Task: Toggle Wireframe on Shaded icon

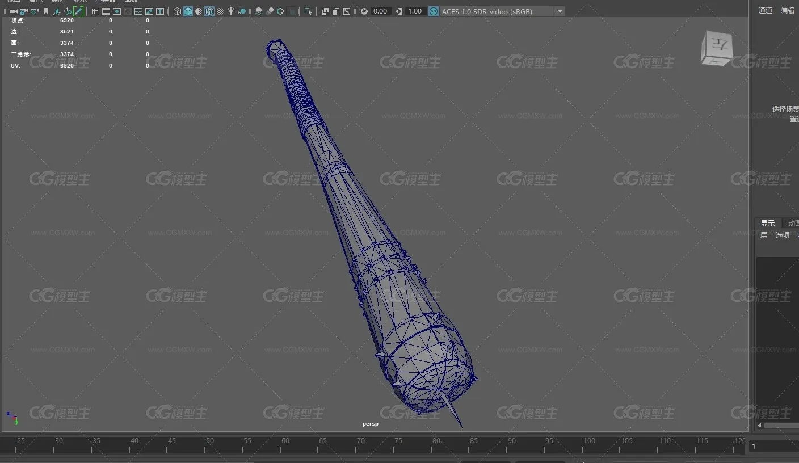Action: tap(209, 11)
